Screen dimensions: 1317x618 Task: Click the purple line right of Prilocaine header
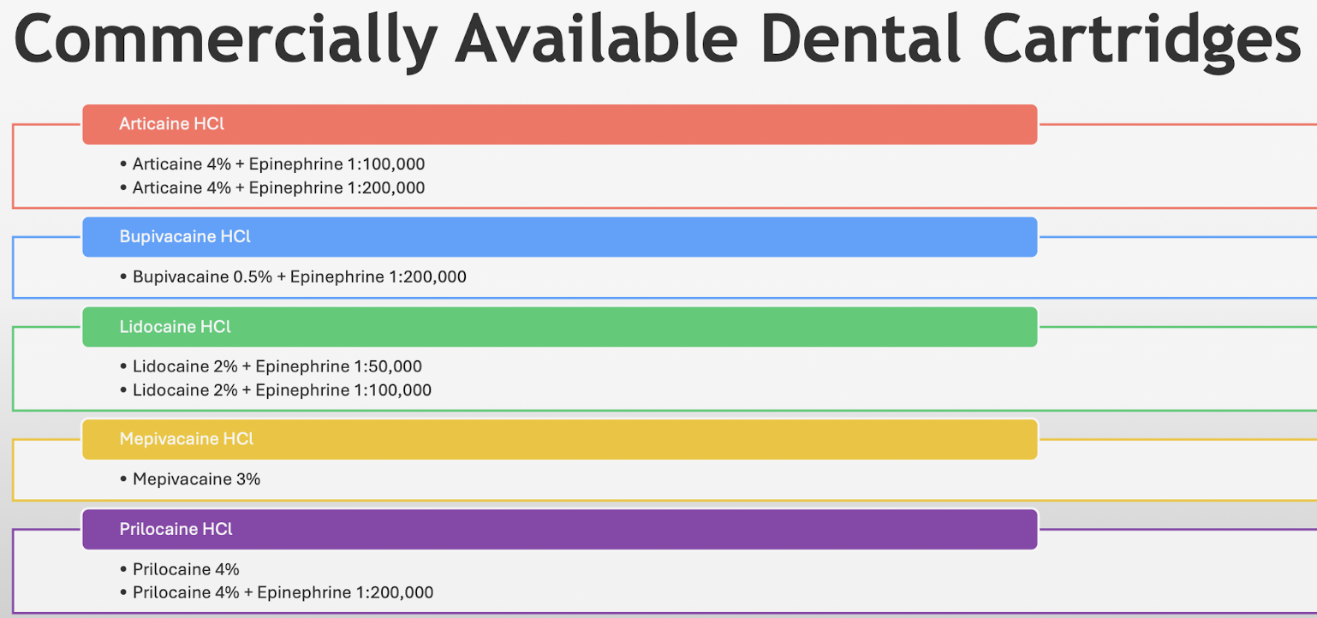pyautogui.click(x=1177, y=529)
